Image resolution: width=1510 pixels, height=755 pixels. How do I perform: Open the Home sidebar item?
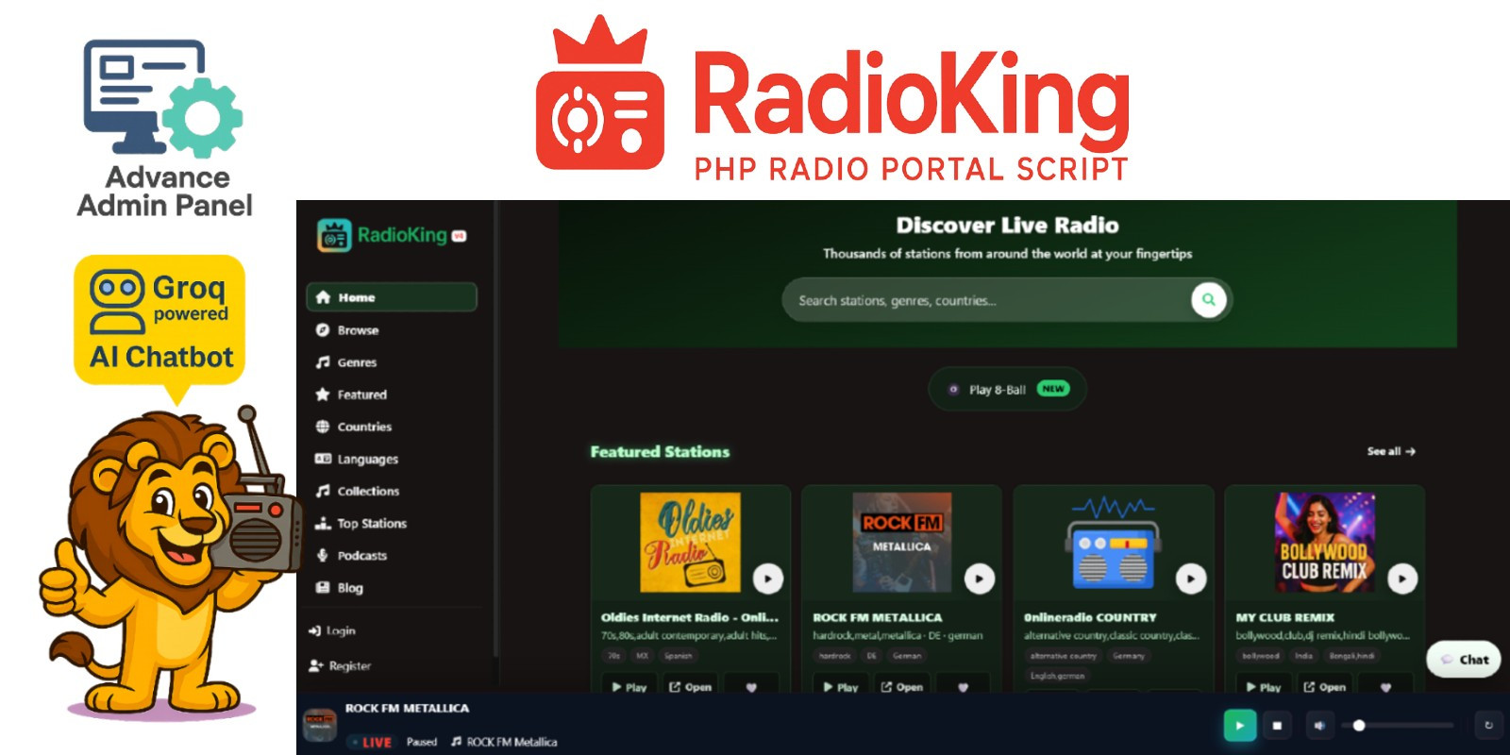click(x=391, y=297)
